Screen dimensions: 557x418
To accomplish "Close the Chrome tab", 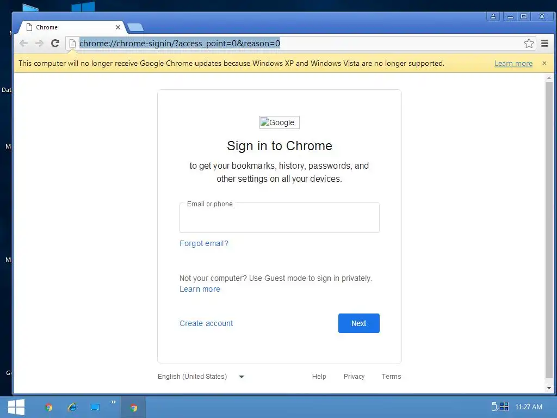I will [x=118, y=27].
